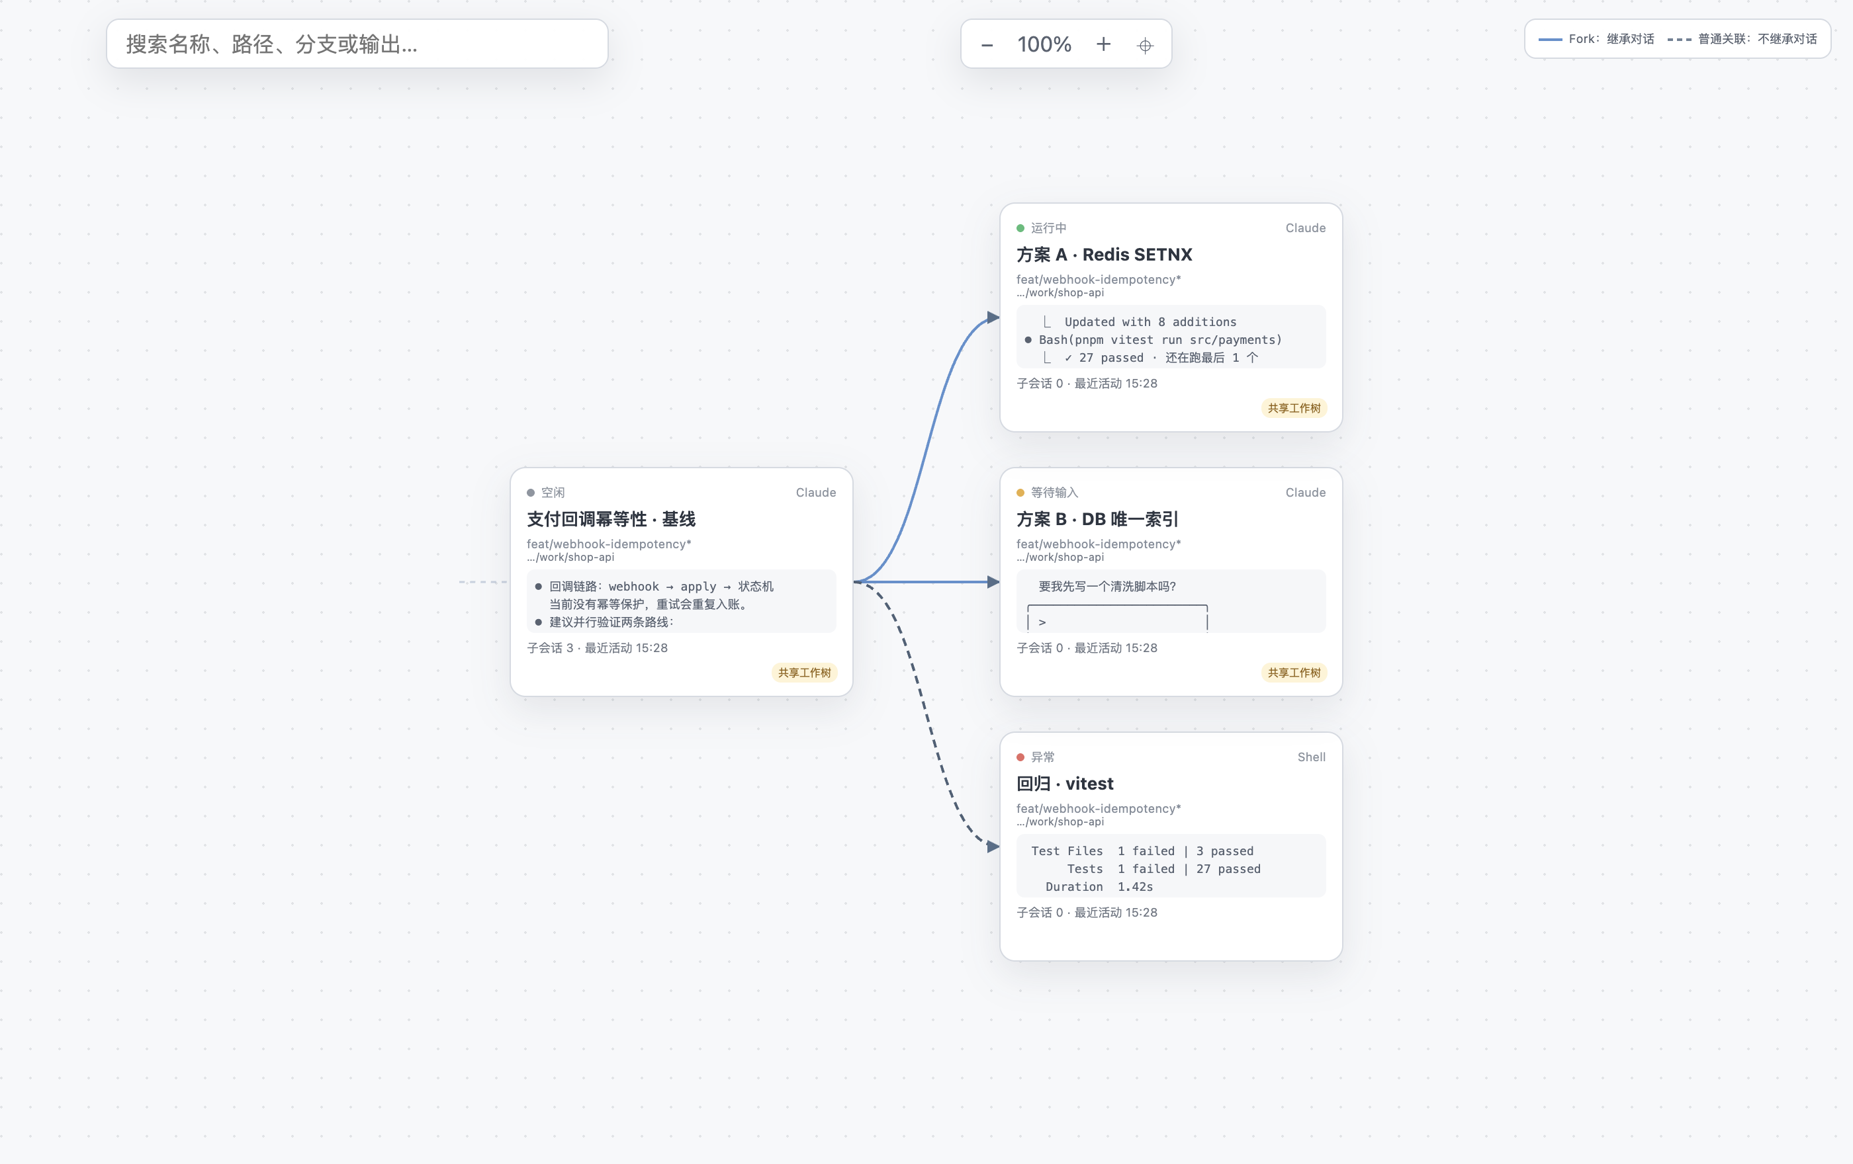Image resolution: width=1853 pixels, height=1164 pixels.
Task: Select the 支付回调幂等性 · 基线 session title
Action: coord(611,519)
